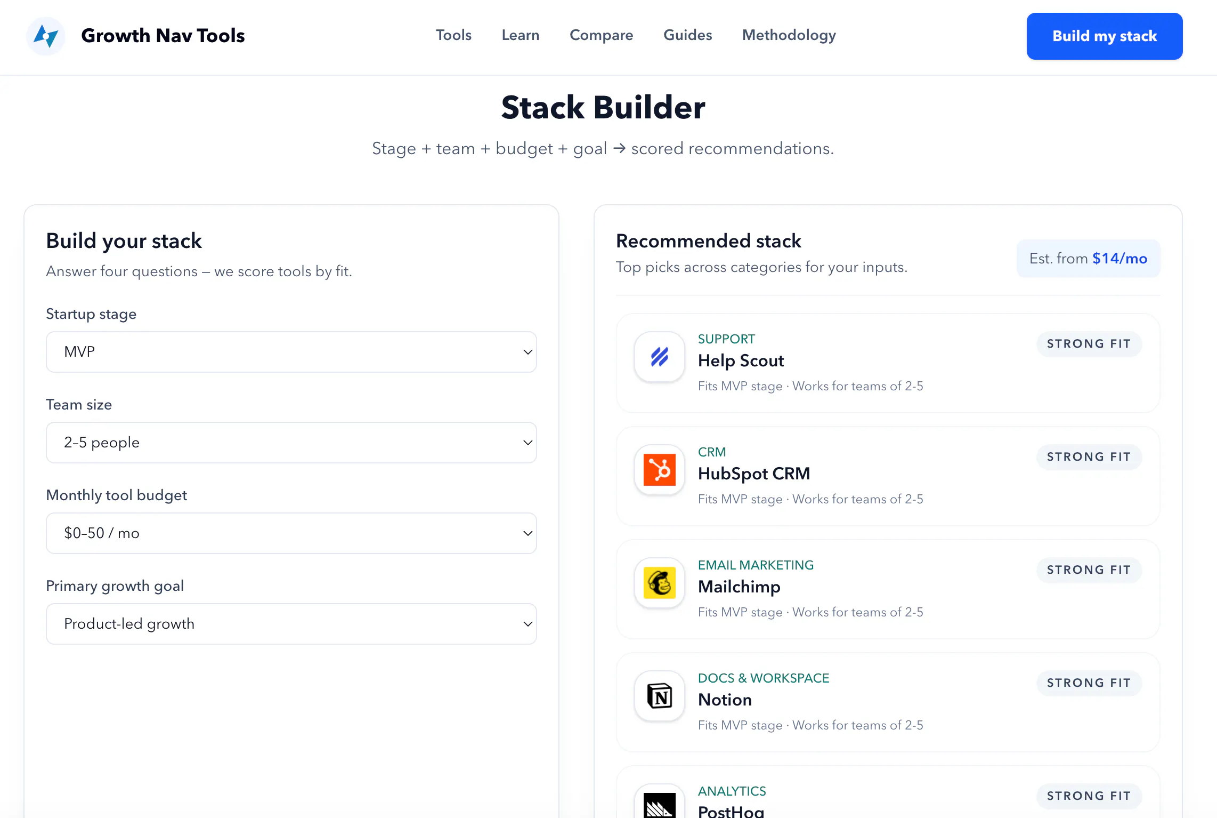Open the Primary growth goal dropdown

[x=291, y=624]
